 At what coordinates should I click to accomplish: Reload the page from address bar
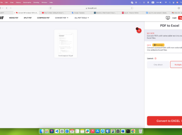132,8
